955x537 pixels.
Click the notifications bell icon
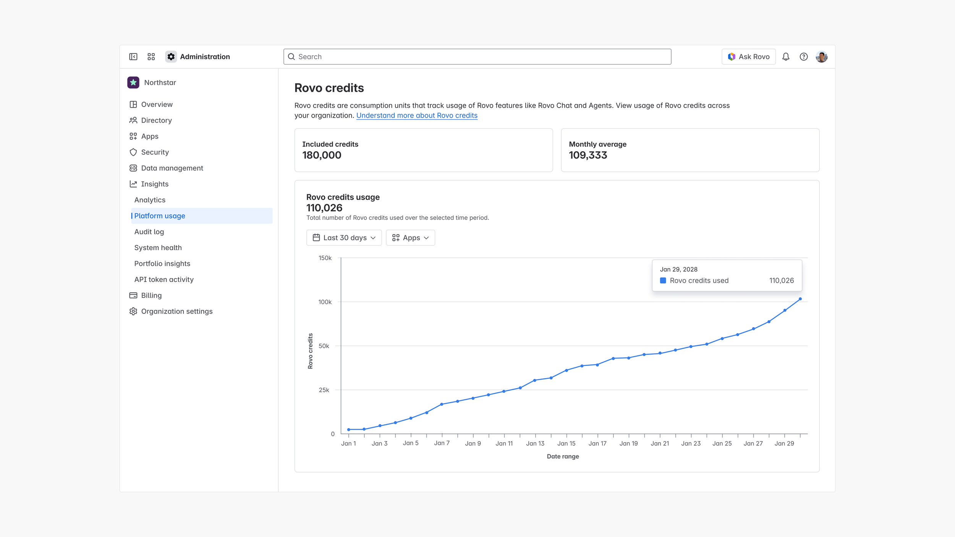(x=786, y=57)
